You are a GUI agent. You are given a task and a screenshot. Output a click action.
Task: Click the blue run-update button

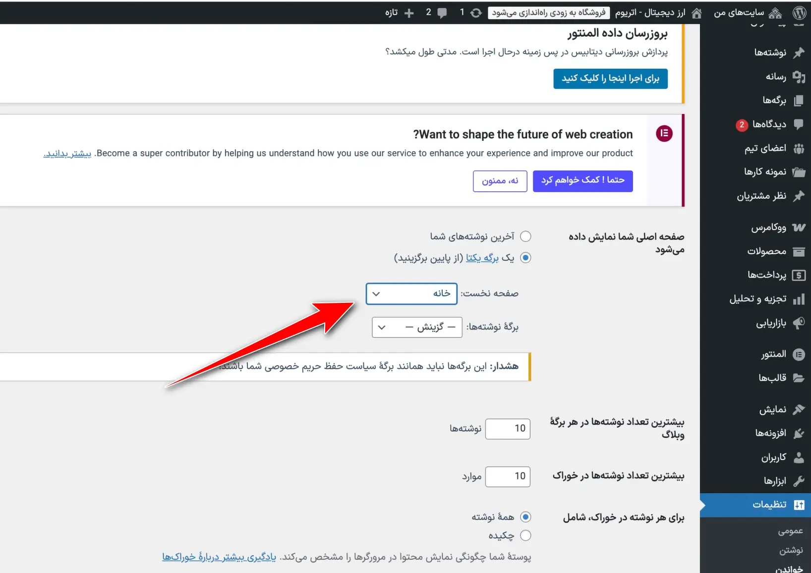[x=610, y=78]
